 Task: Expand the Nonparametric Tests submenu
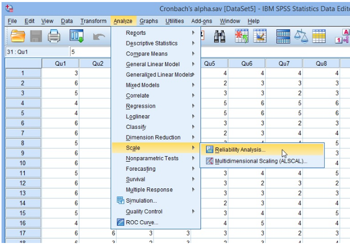click(156, 158)
